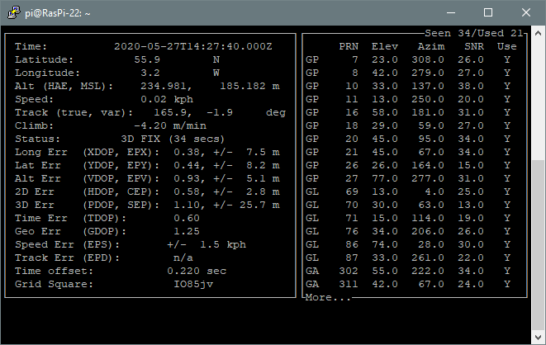
Task: Click elevation 77.0 of satellite 27
Action: point(385,179)
